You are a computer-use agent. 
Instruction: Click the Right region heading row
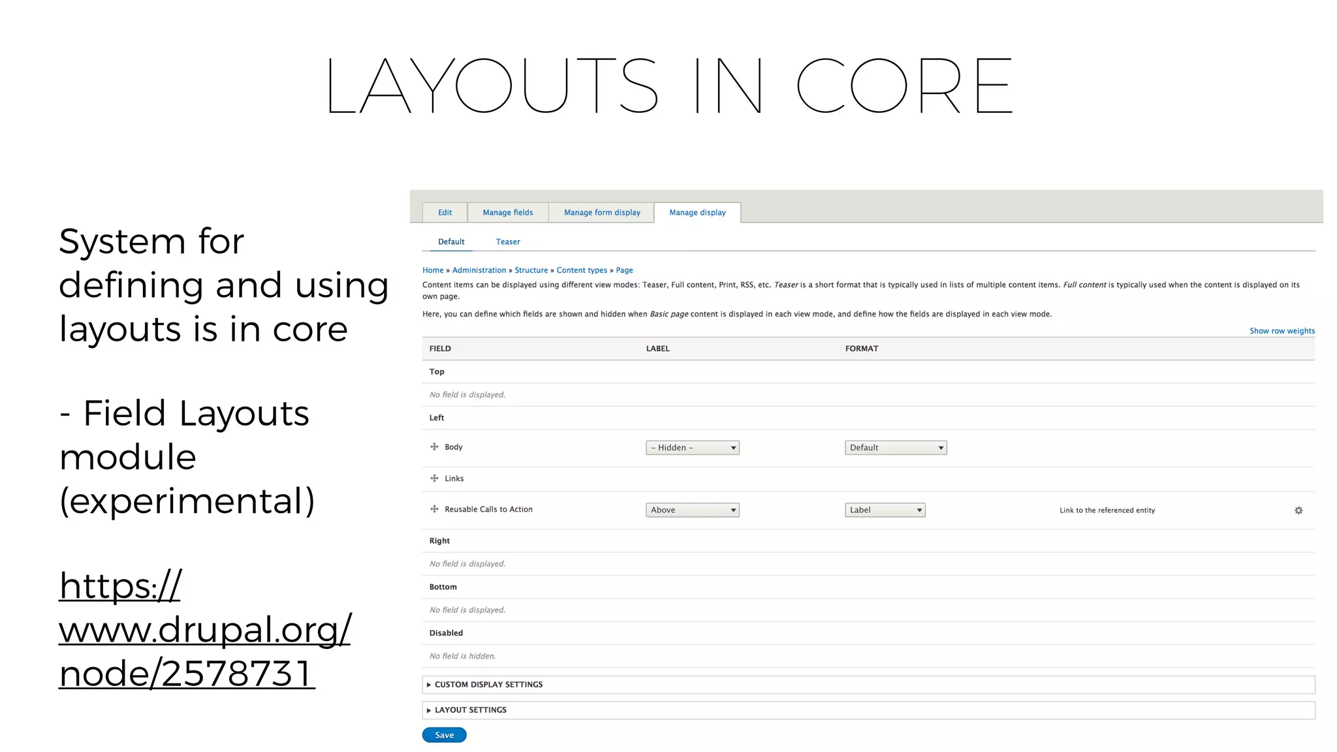click(x=868, y=540)
